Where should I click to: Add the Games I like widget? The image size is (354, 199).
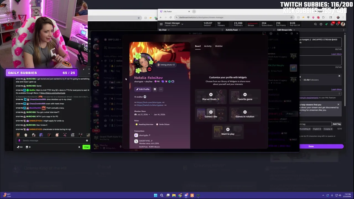click(211, 114)
